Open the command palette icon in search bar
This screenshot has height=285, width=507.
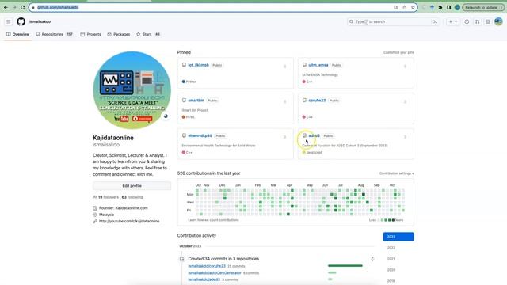[x=435, y=21]
